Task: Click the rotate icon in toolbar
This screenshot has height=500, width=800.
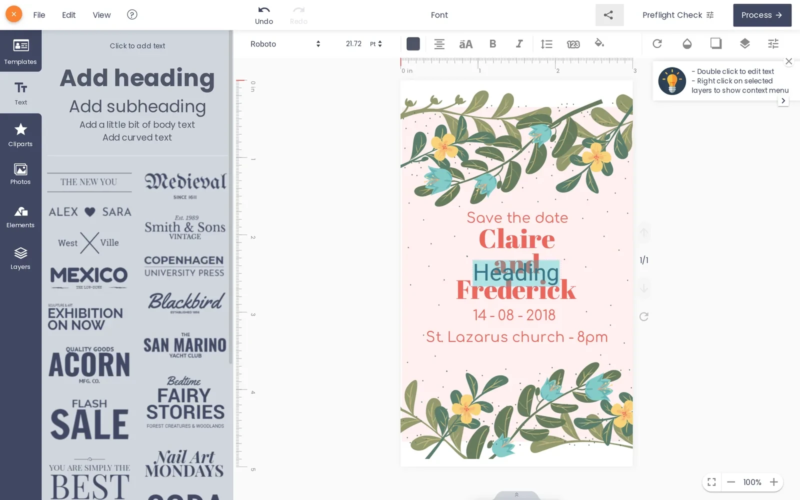Action: coord(657,43)
